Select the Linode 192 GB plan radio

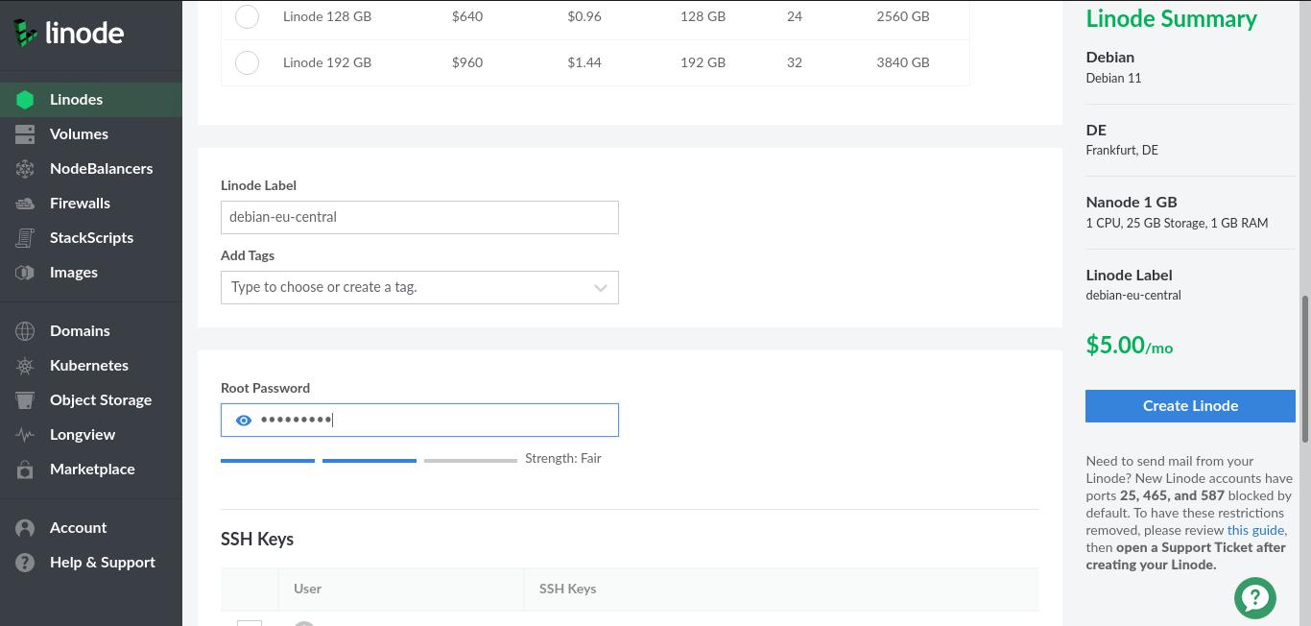[x=247, y=62]
